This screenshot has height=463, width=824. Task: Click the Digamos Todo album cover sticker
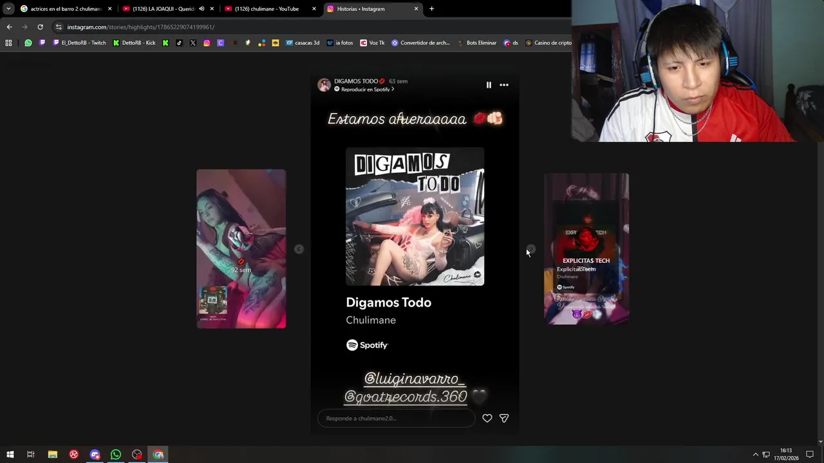[415, 216]
